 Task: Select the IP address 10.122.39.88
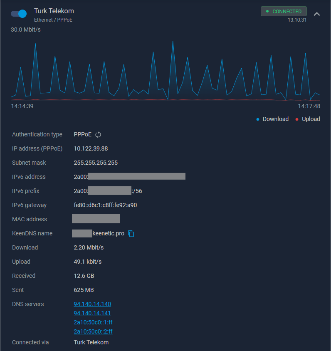[x=91, y=148]
